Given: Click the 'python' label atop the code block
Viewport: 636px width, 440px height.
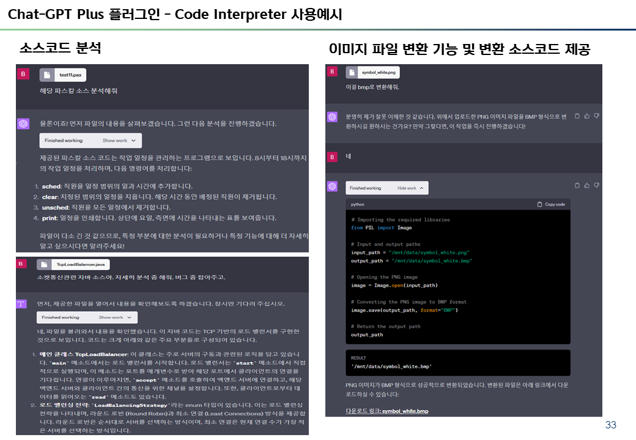Looking at the screenshot, I should coord(357,204).
